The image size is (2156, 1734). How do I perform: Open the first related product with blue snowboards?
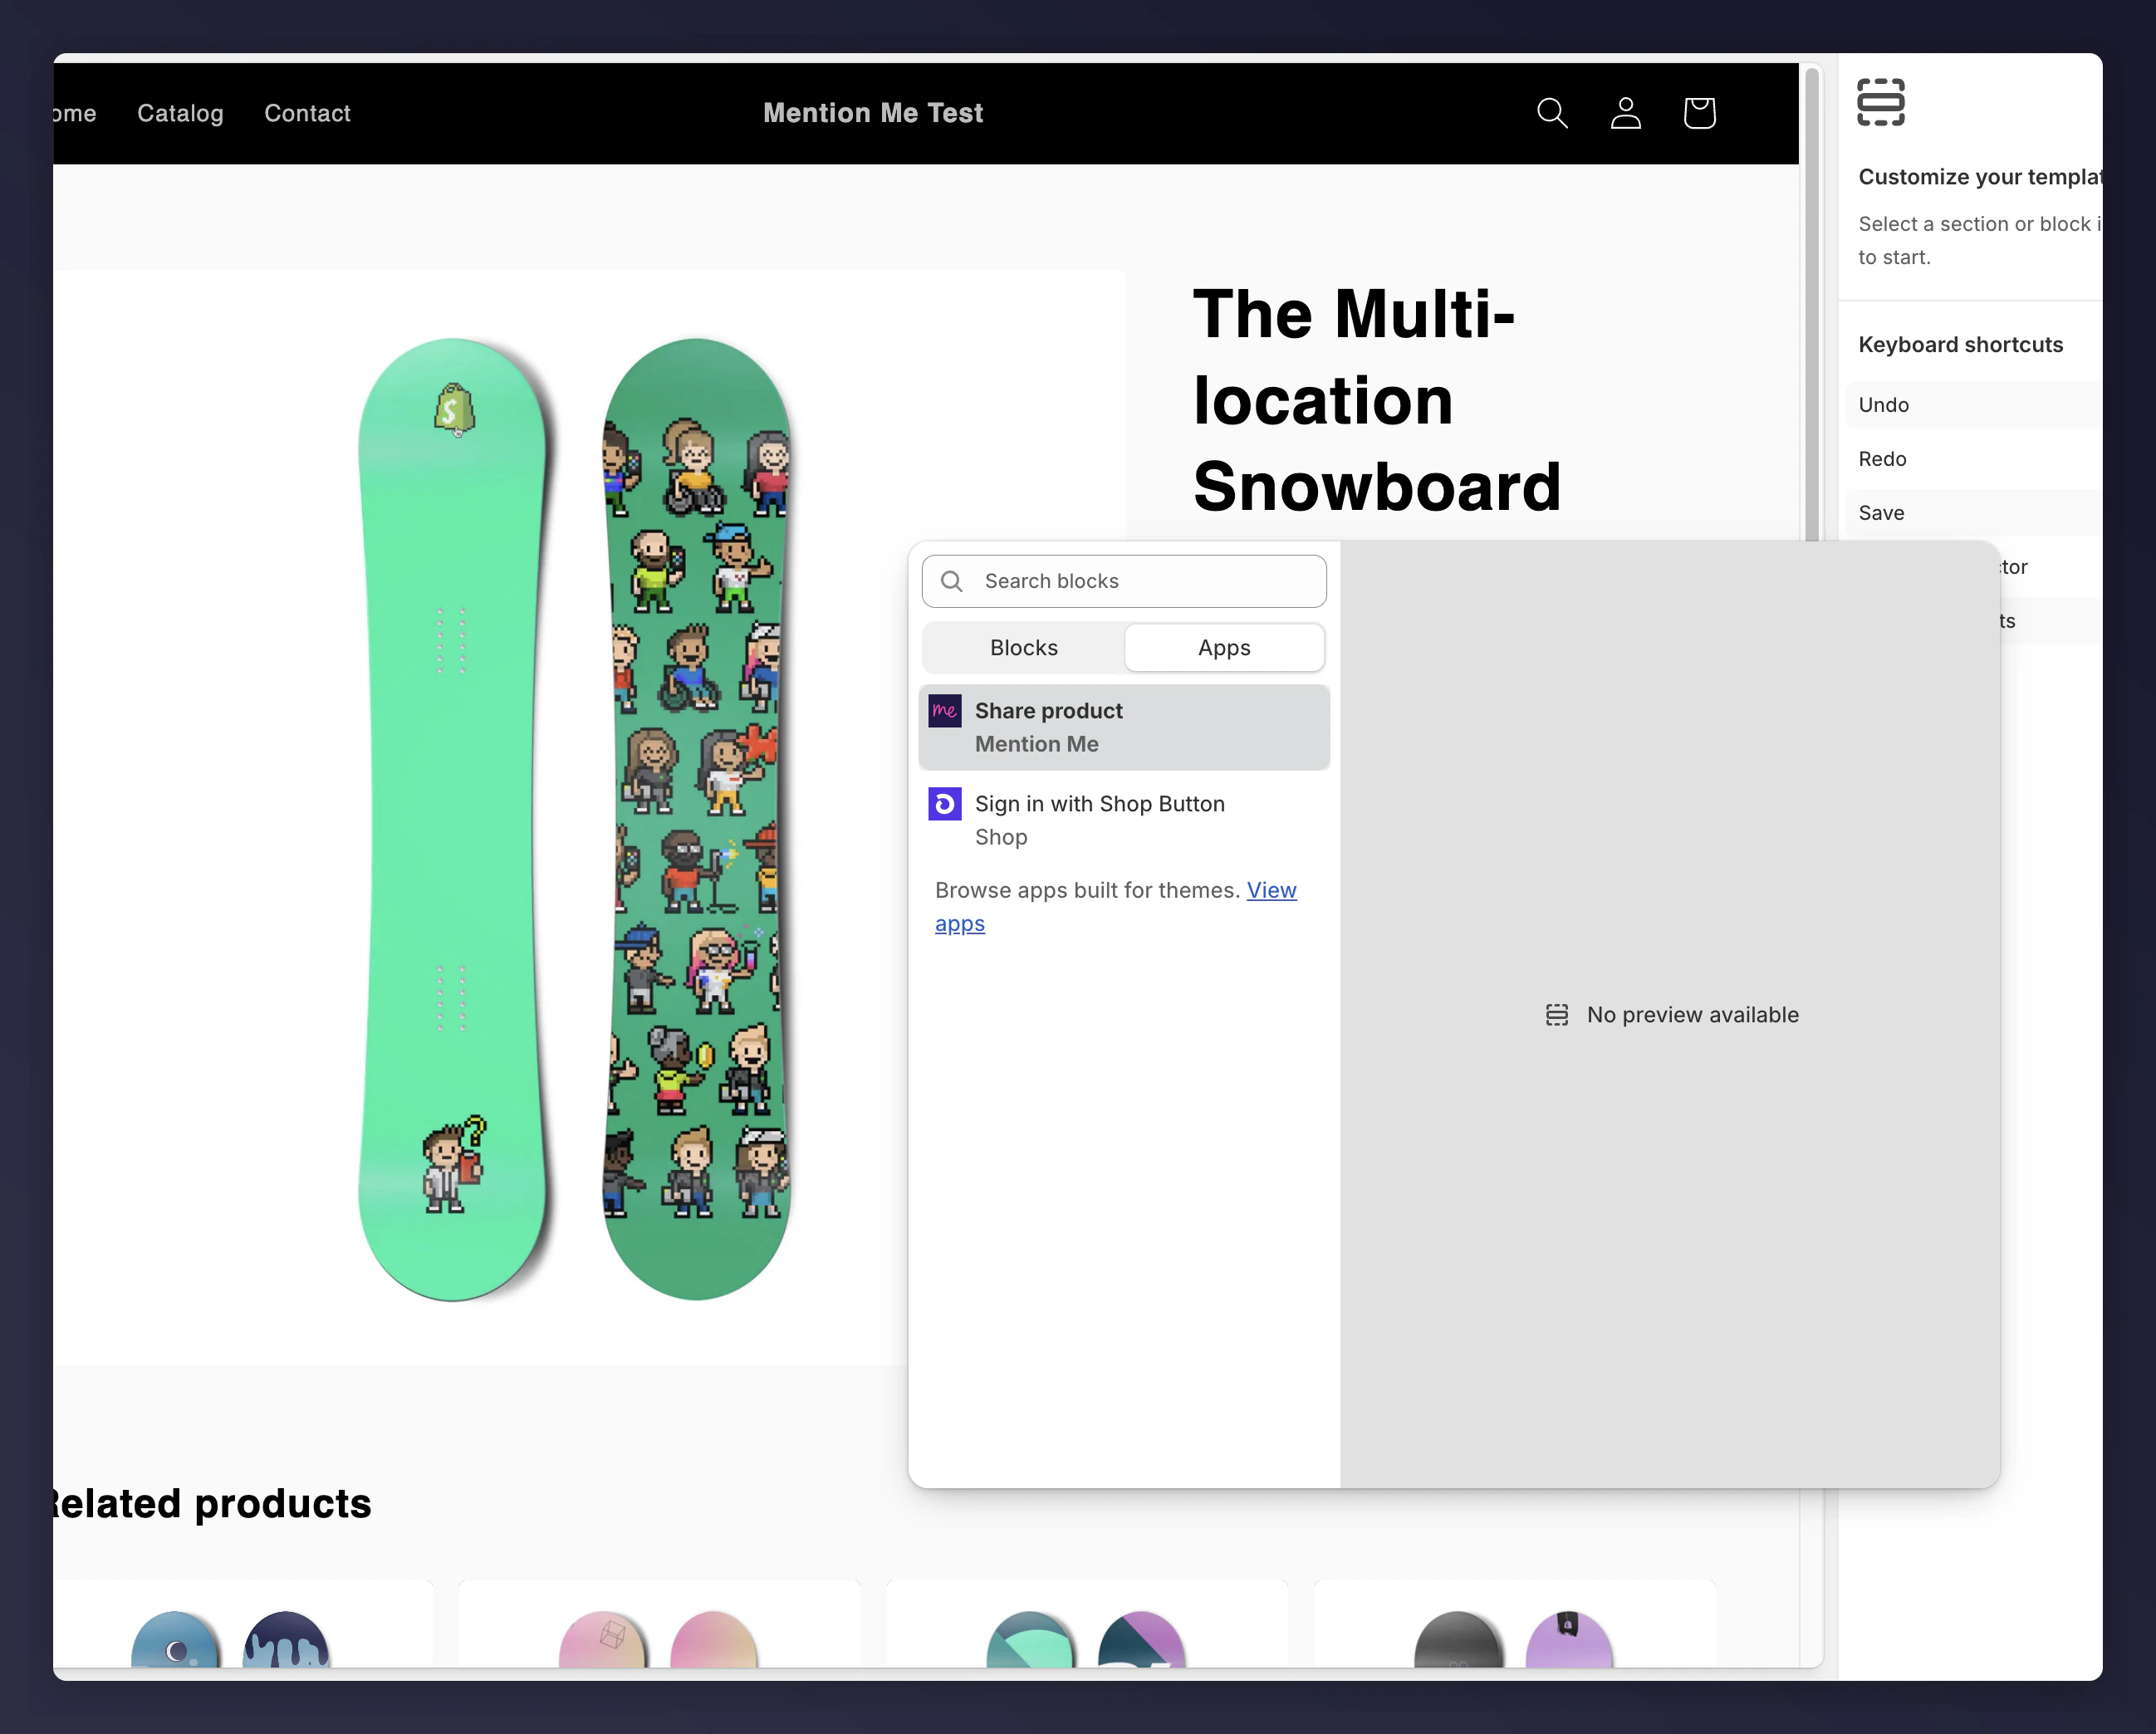[243, 1625]
